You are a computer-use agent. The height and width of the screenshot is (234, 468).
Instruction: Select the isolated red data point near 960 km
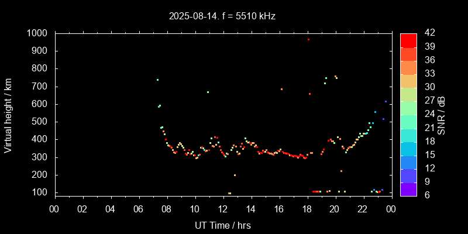point(308,40)
